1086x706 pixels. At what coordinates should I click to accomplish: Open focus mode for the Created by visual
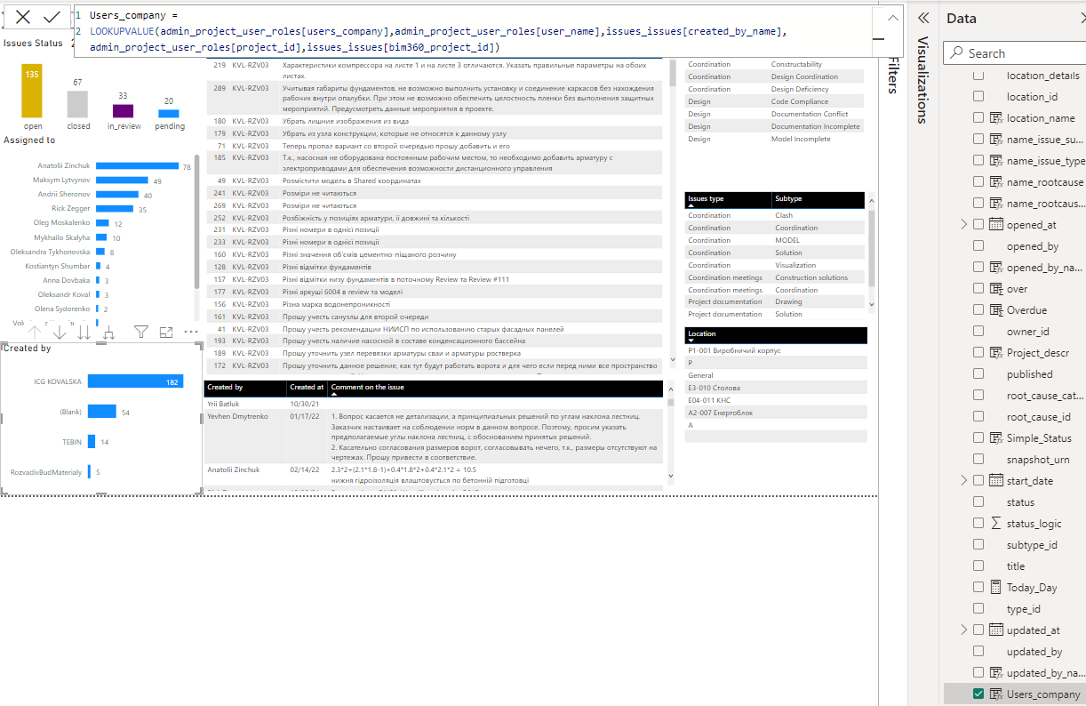166,333
